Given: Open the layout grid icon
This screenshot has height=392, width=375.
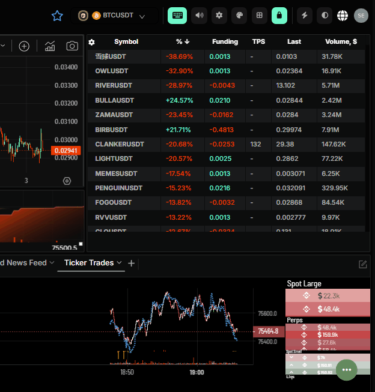Looking at the screenshot, I should click(259, 16).
